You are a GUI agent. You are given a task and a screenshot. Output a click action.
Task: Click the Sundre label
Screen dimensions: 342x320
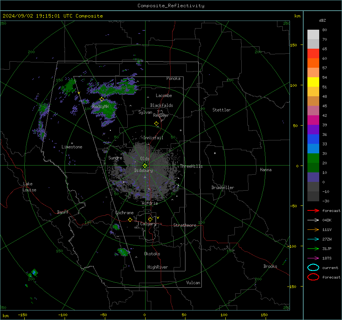tap(115, 158)
